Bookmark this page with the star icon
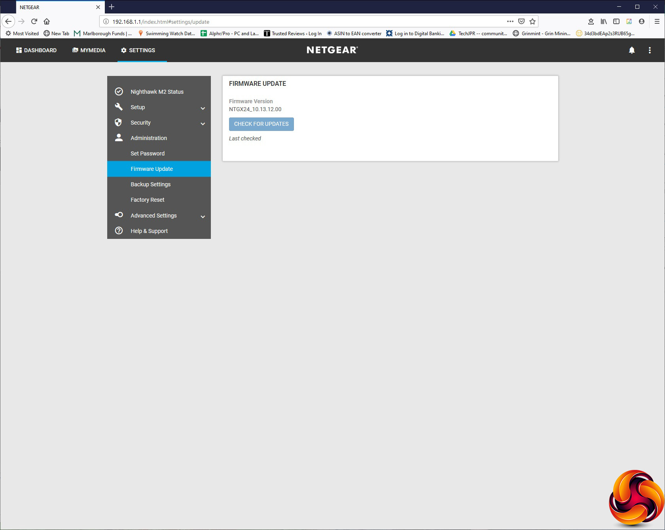The width and height of the screenshot is (665, 530). click(x=532, y=21)
